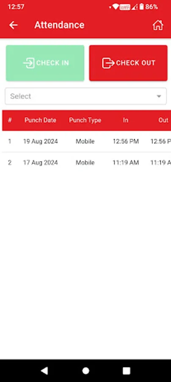171x382 pixels.
Task: Tap the back arrow icon
Action: (x=14, y=25)
